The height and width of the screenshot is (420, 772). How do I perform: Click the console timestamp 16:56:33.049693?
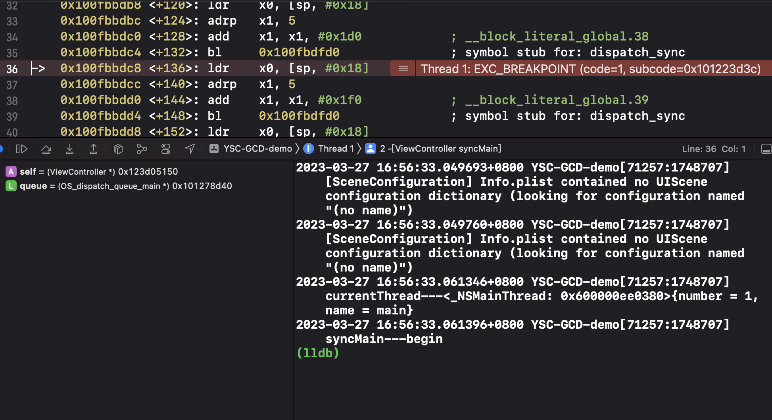tap(450, 168)
